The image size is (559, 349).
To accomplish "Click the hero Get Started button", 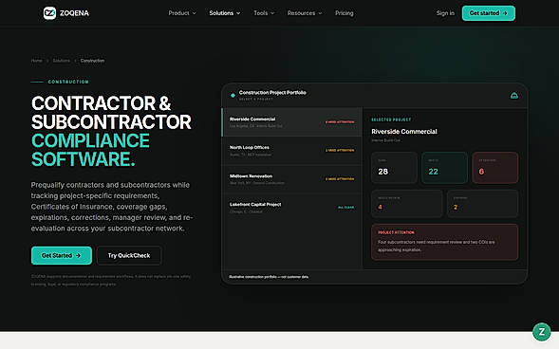I will (x=62, y=255).
